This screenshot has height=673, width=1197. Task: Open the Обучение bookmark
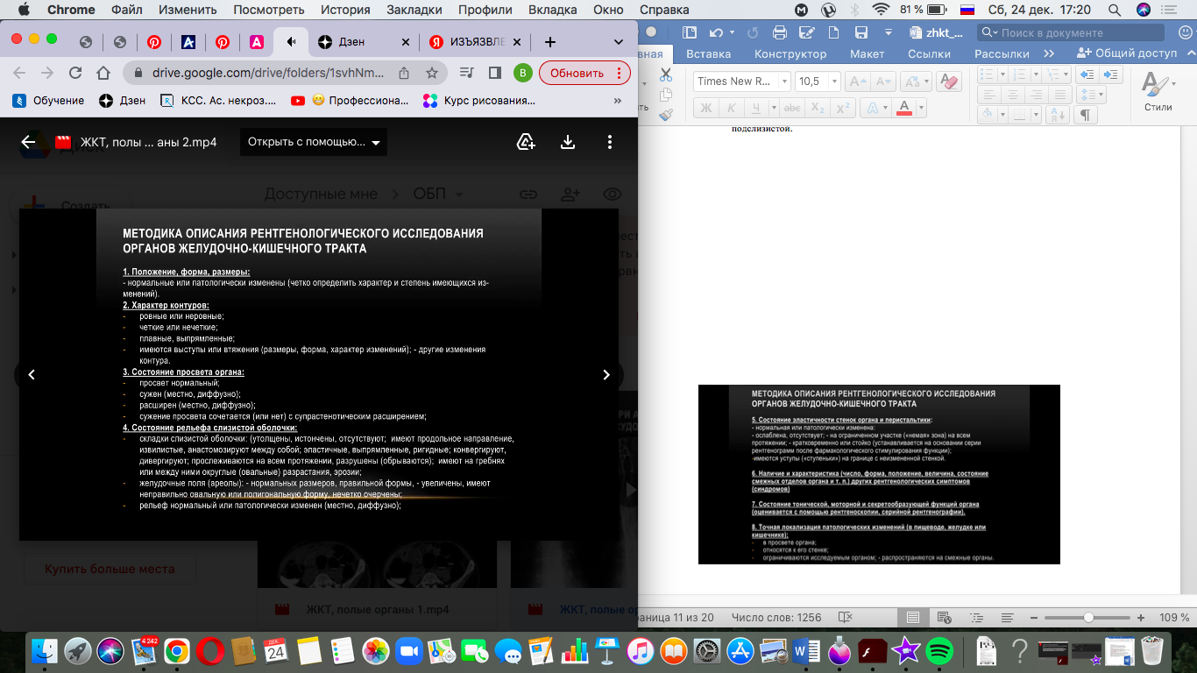coord(48,100)
